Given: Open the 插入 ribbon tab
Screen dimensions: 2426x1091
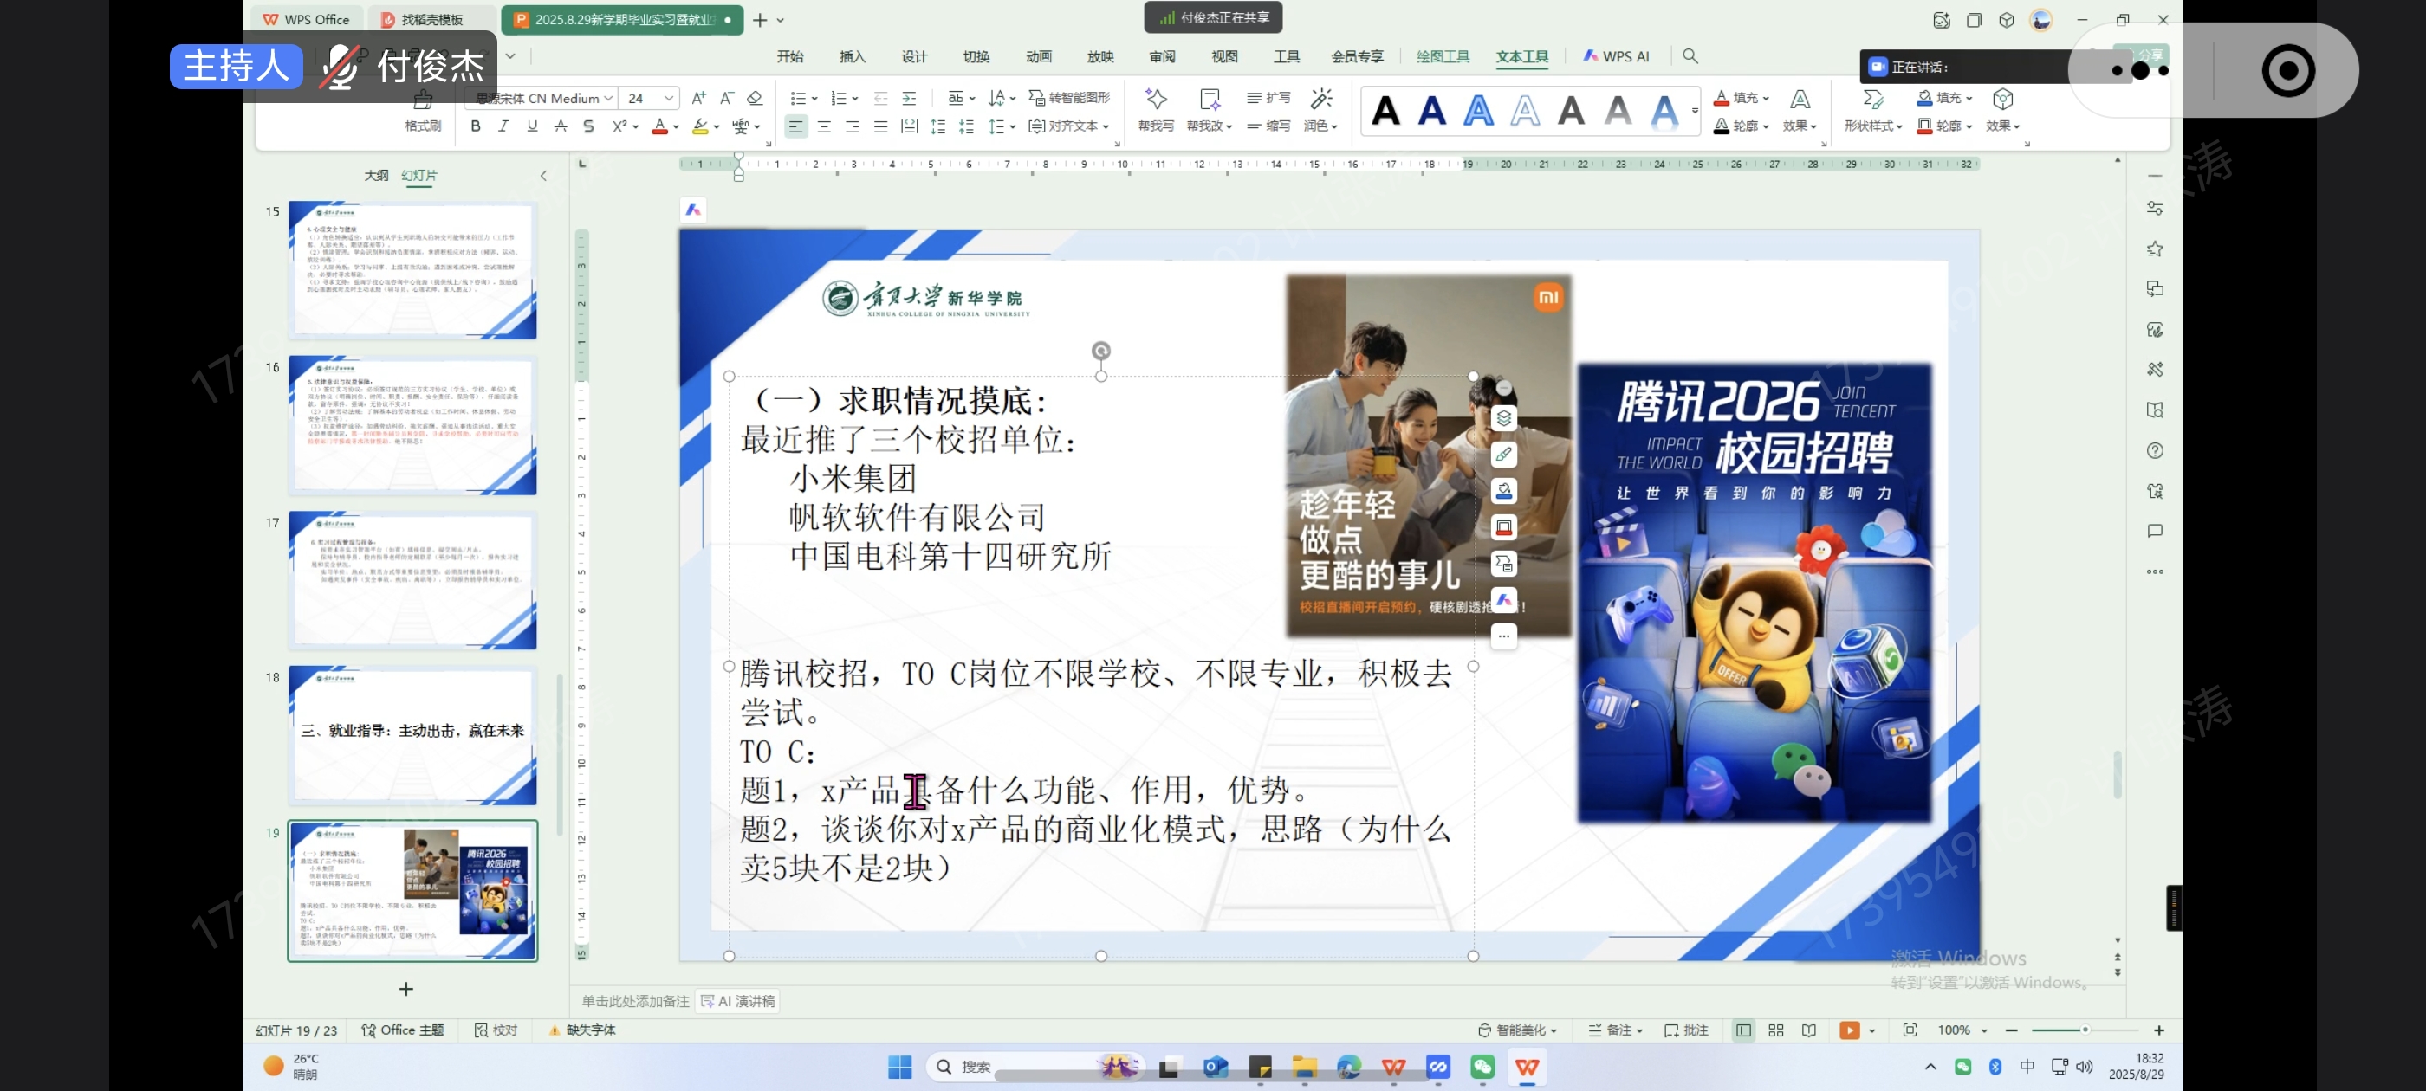Looking at the screenshot, I should 853,56.
